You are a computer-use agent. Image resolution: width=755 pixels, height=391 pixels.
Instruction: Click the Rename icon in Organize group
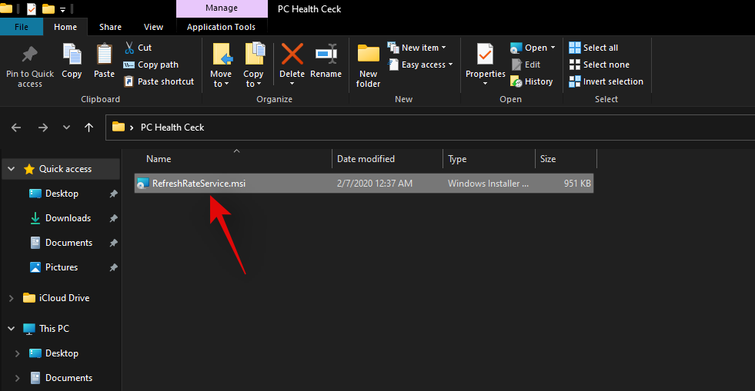pyautogui.click(x=326, y=55)
